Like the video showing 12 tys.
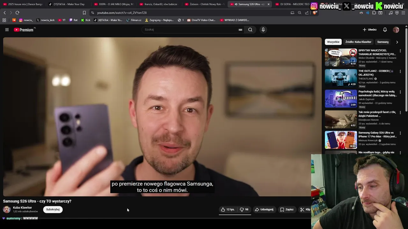 pos(228,210)
